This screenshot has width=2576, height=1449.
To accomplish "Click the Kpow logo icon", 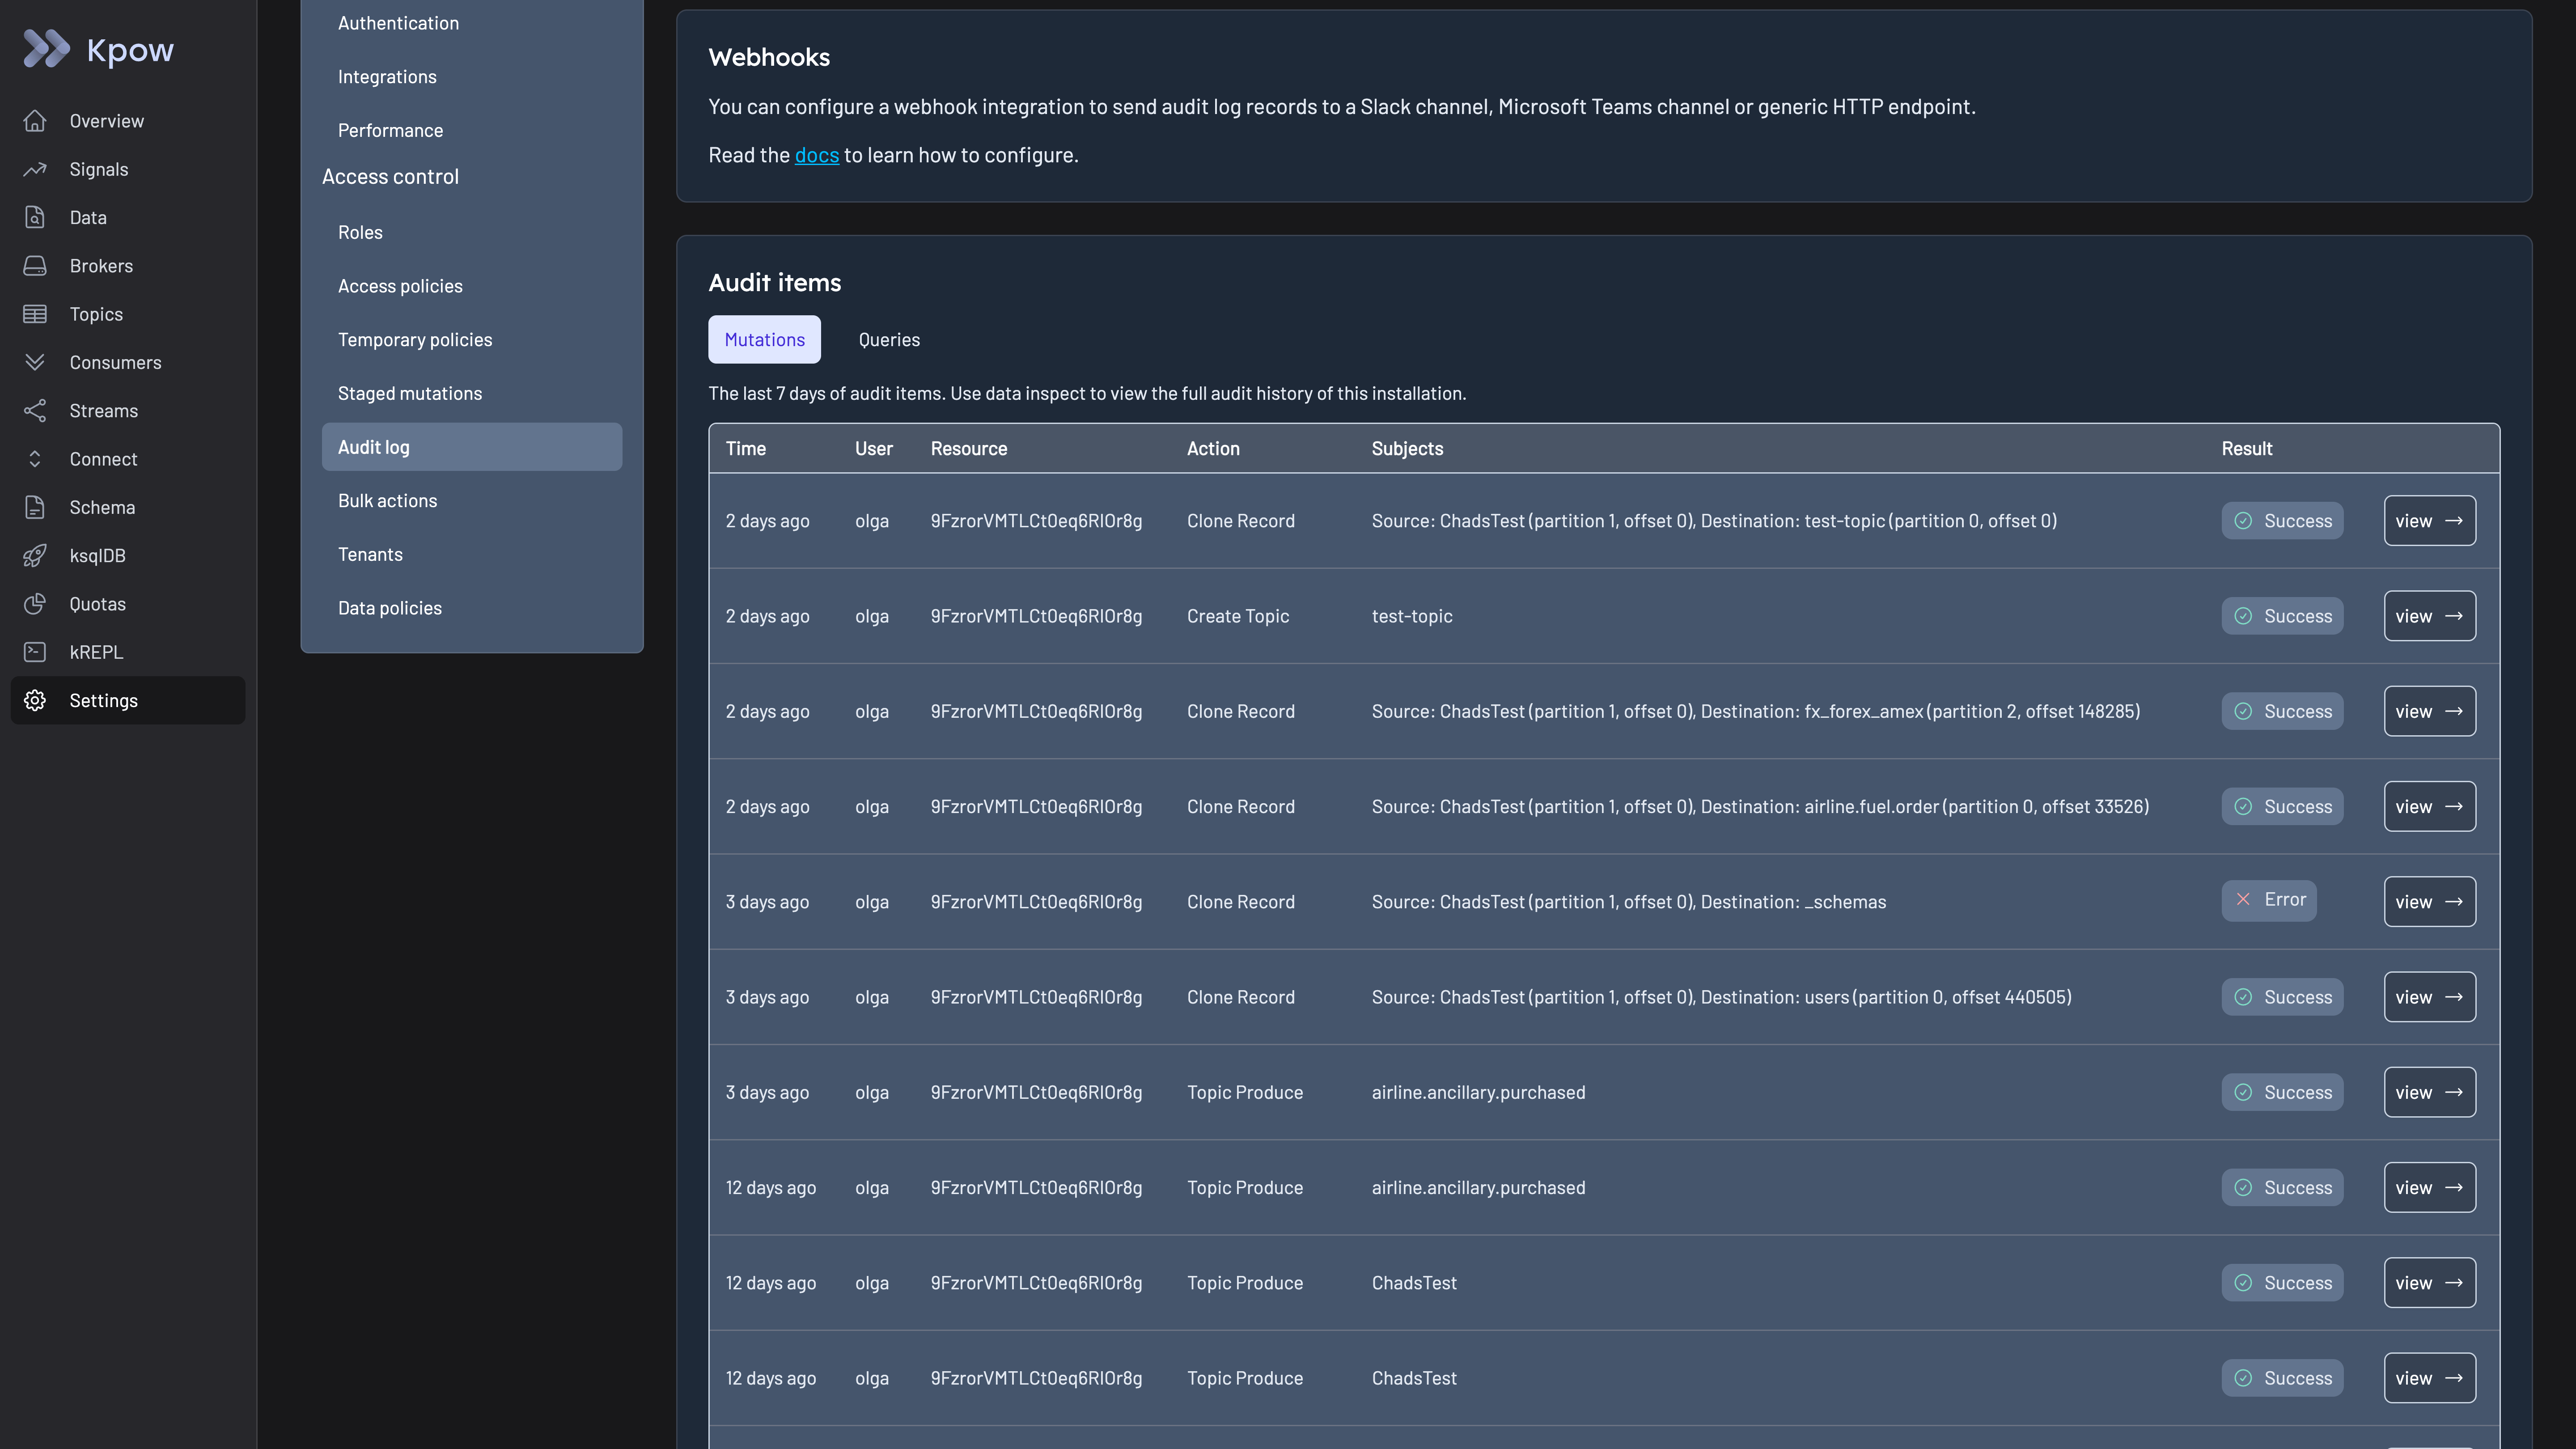I will pos(46,49).
